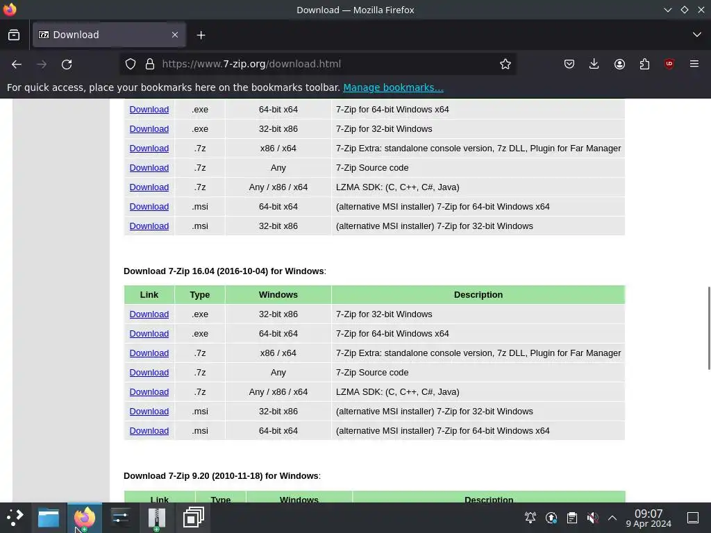Download 16.04 64-bit MSI installer

coord(149,431)
